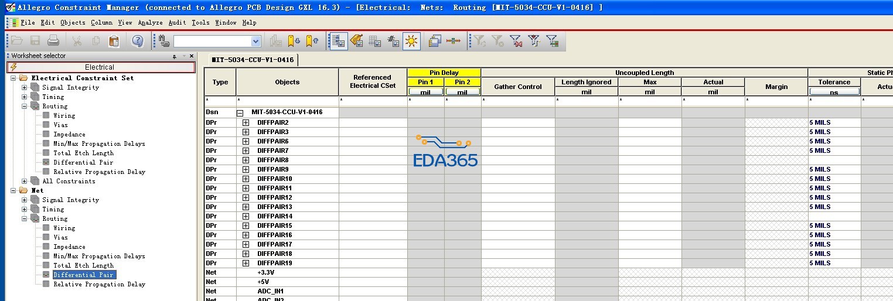Screen dimensions: 893x301
Task: Click the bookmark with down arrow icon
Action: pyautogui.click(x=294, y=41)
